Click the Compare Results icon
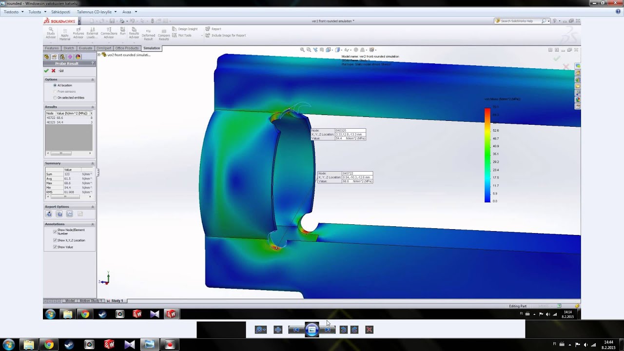The image size is (624, 351). pos(164,34)
